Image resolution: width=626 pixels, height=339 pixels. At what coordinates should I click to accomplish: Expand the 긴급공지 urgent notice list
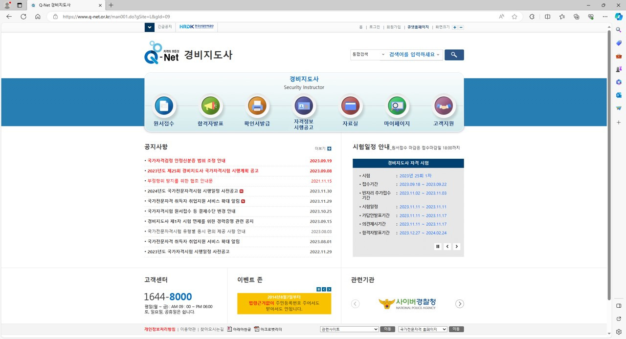coord(150,27)
